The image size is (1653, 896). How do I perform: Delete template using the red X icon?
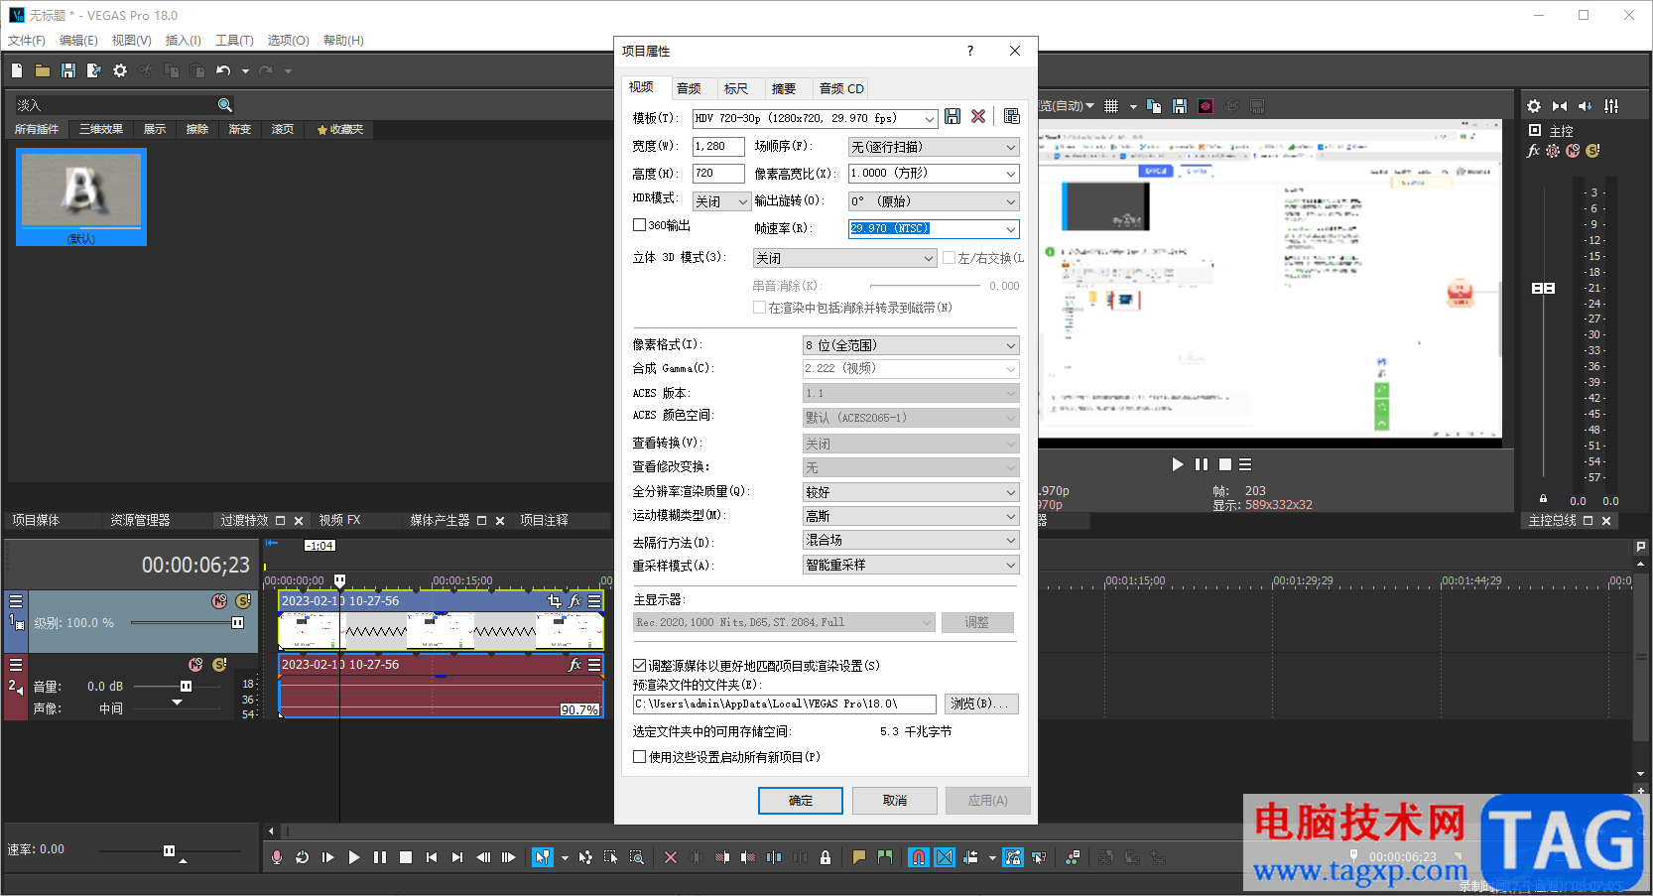click(978, 117)
